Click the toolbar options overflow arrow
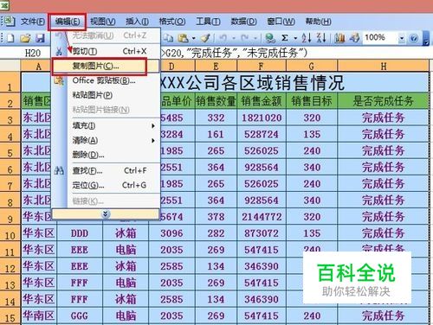 pos(426,39)
